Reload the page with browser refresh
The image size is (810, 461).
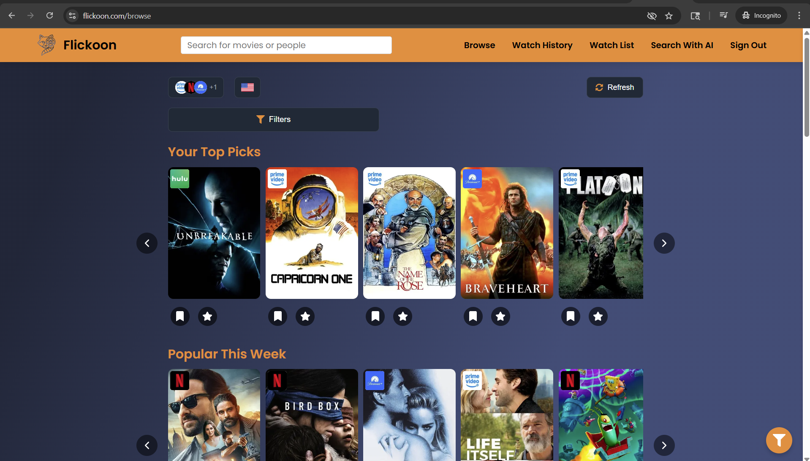click(x=49, y=16)
